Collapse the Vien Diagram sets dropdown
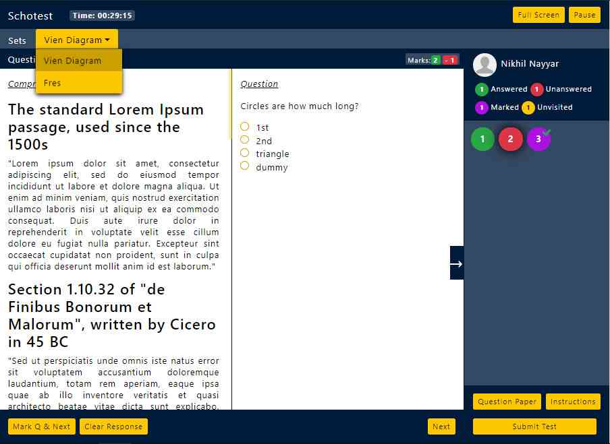This screenshot has width=610, height=444. pos(76,40)
